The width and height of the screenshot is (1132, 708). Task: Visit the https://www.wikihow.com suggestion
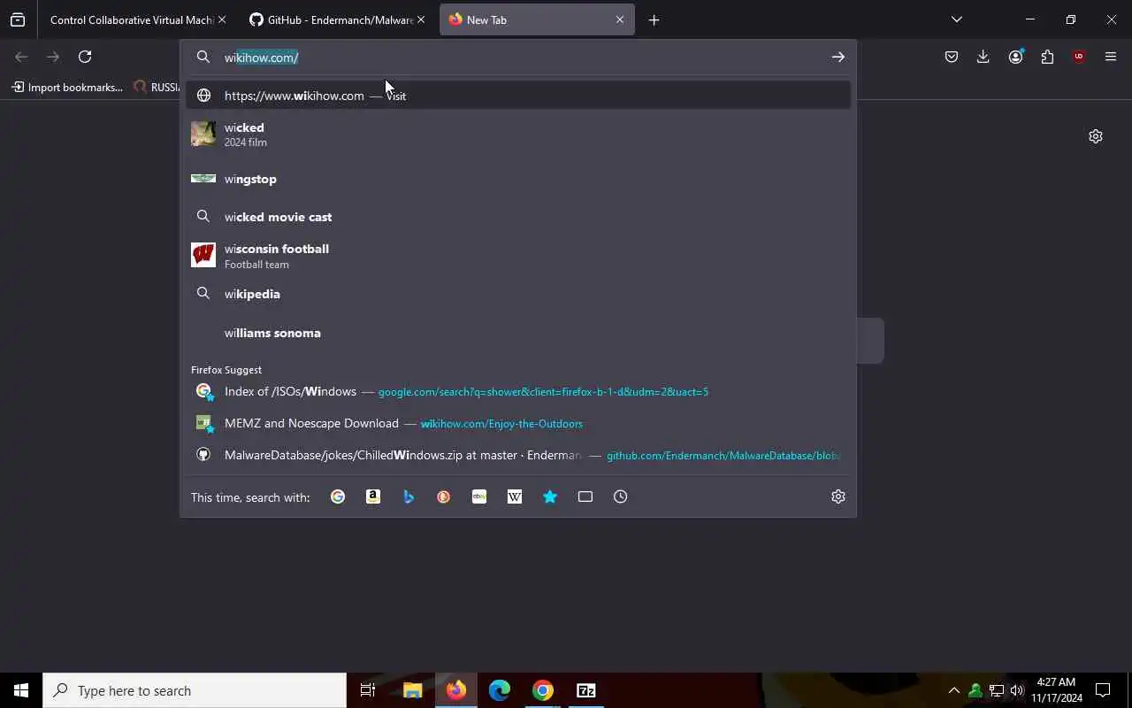tap(518, 96)
